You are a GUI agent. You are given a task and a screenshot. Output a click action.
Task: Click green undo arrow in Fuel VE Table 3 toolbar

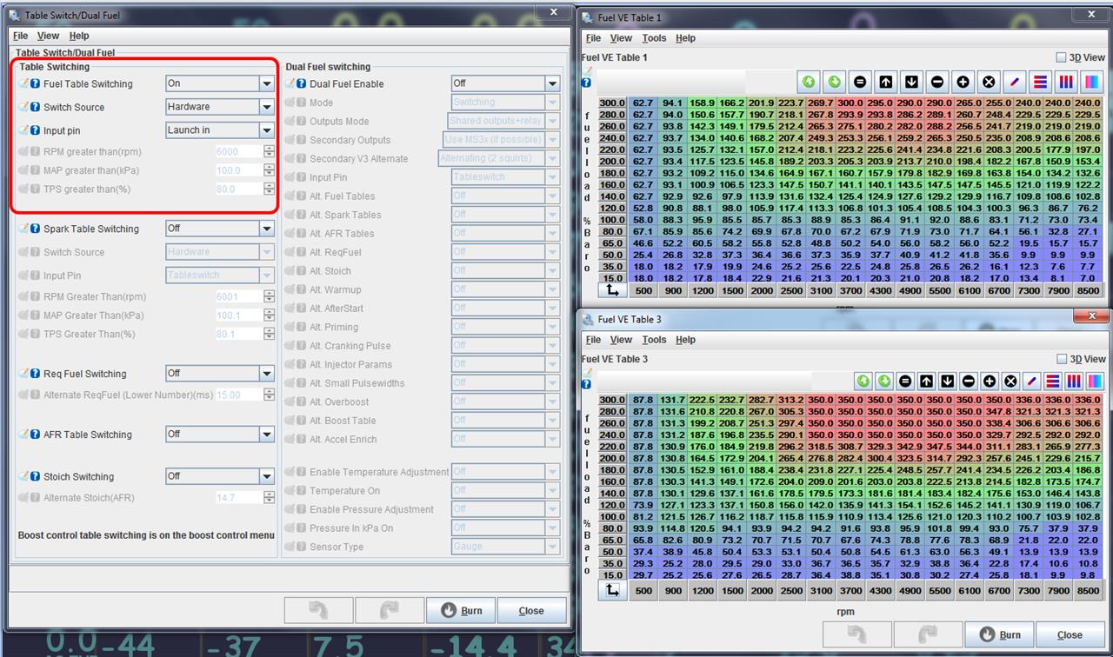click(863, 381)
